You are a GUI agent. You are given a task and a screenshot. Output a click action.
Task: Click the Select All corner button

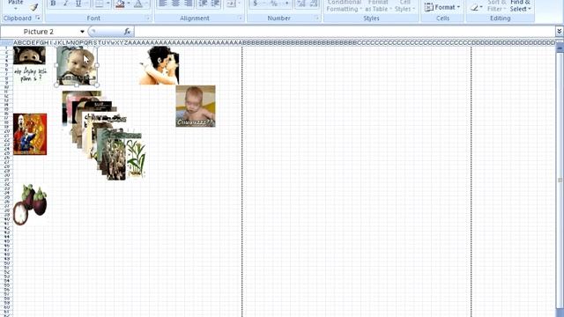tap(6, 43)
